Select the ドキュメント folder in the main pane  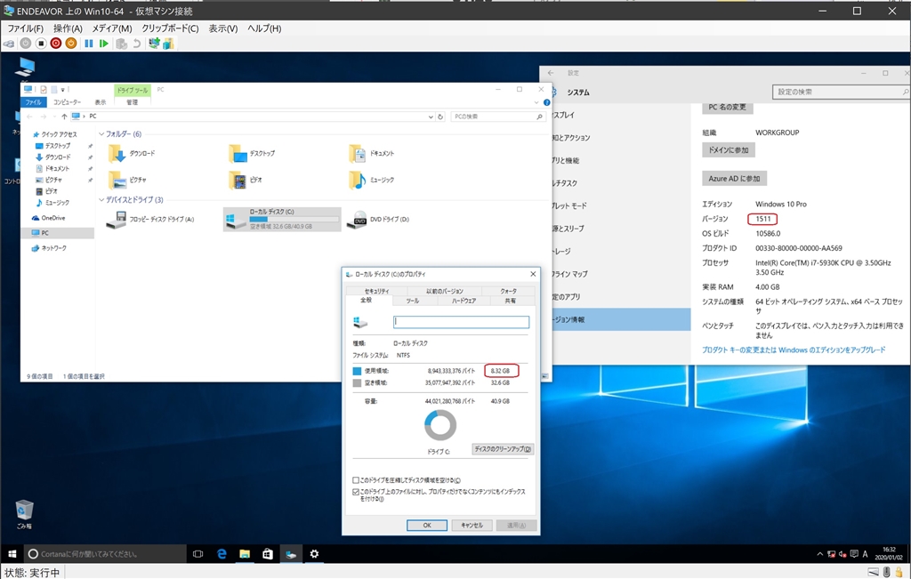tap(372, 153)
